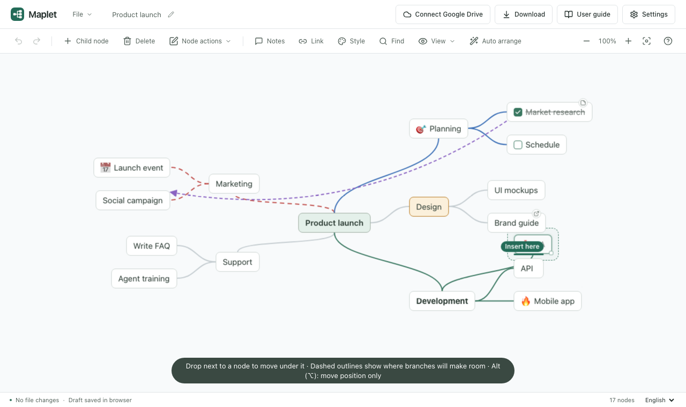Zoom in with the plus icon

tap(628, 41)
